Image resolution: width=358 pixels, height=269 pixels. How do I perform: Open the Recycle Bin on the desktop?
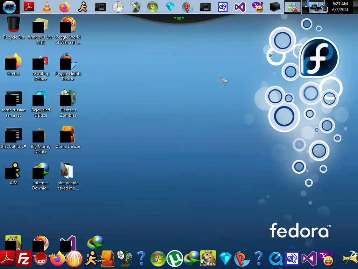click(14, 28)
